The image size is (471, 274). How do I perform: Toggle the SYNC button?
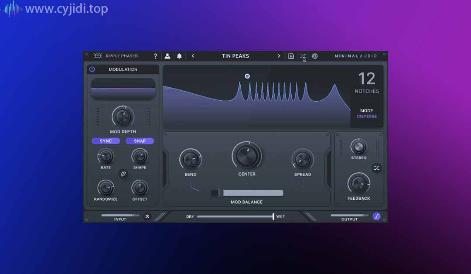106,141
